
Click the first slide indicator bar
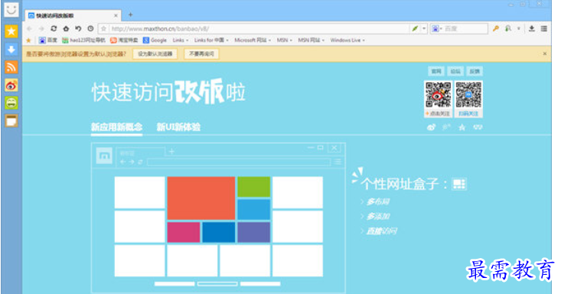174,283
